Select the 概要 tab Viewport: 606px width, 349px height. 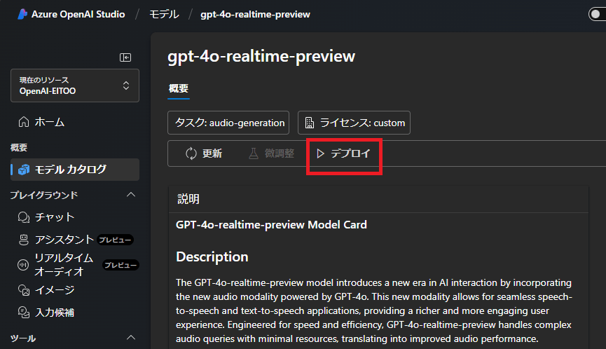coord(179,88)
